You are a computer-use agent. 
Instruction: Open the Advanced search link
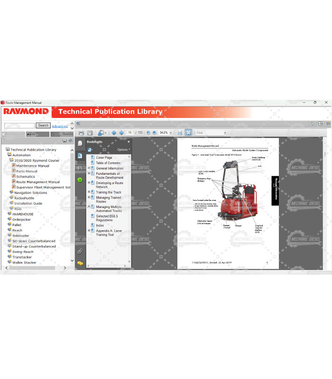pos(60,126)
